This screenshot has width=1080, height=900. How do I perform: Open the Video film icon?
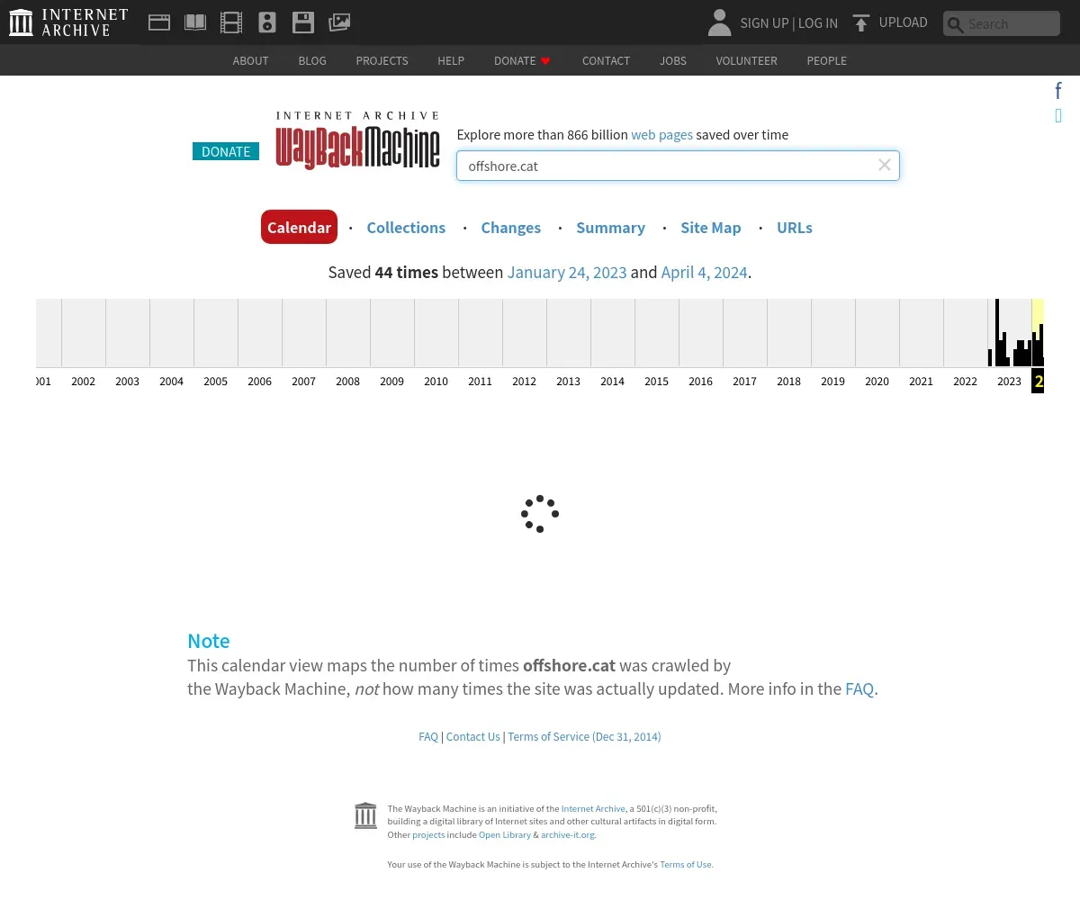click(231, 22)
